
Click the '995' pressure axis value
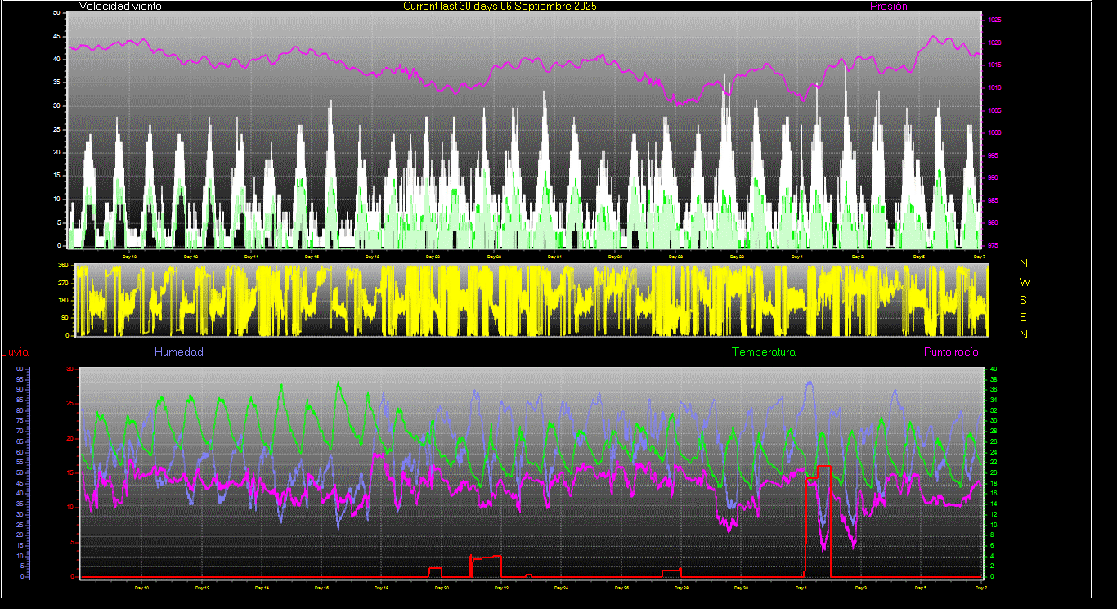pos(993,155)
